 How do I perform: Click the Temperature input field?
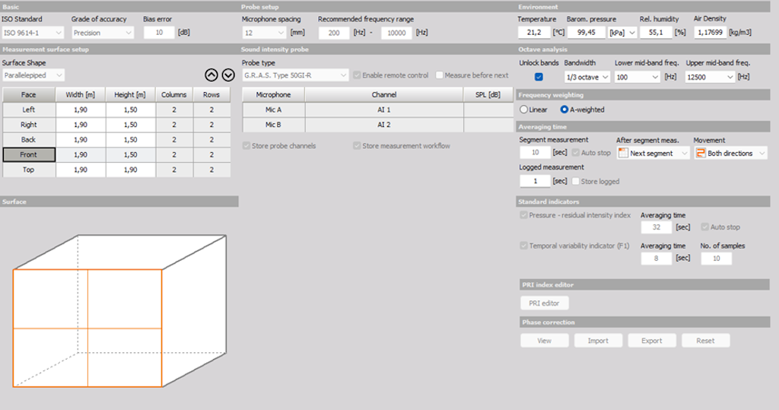[534, 32]
